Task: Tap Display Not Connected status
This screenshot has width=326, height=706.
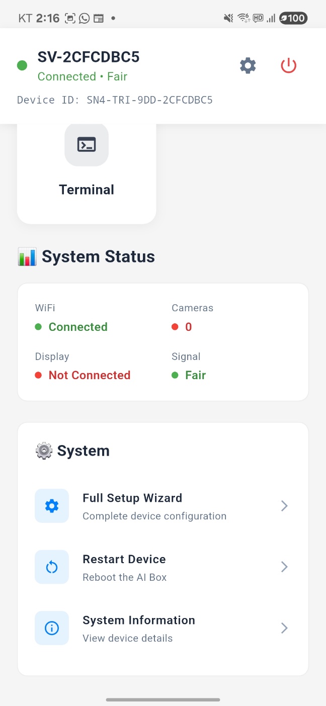Action: coord(89,375)
